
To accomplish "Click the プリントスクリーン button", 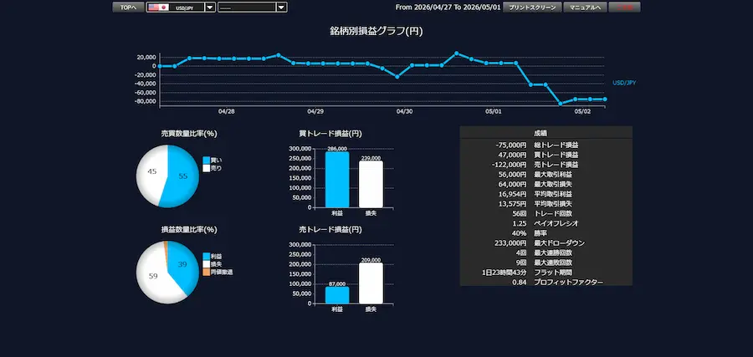I will [532, 8].
